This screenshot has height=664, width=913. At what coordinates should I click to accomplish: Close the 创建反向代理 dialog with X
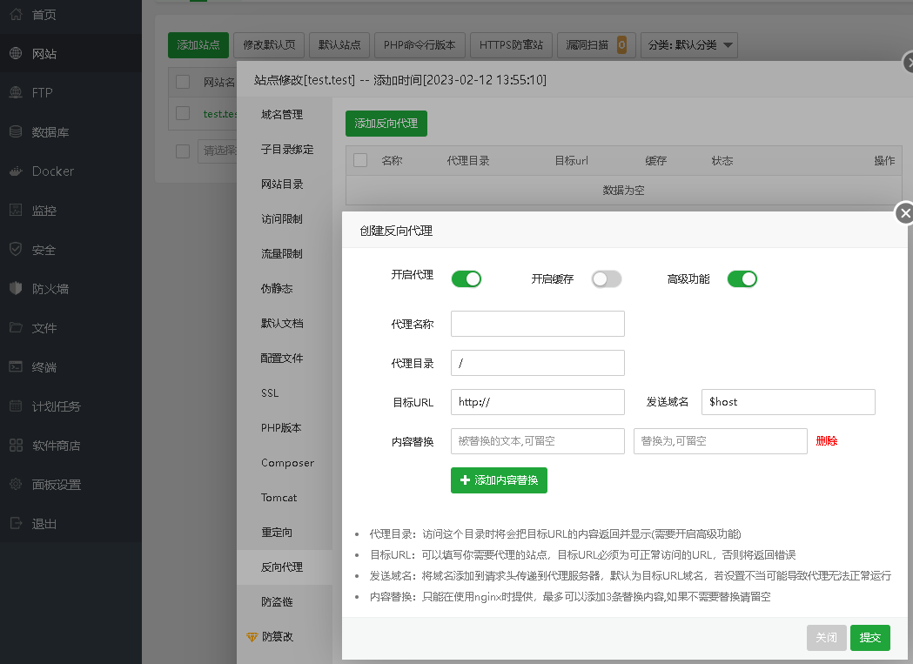pyautogui.click(x=904, y=213)
